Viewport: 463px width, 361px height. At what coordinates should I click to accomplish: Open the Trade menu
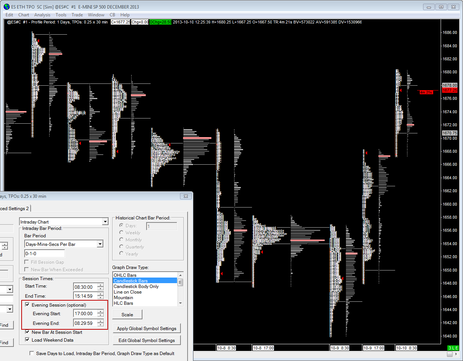click(x=77, y=15)
